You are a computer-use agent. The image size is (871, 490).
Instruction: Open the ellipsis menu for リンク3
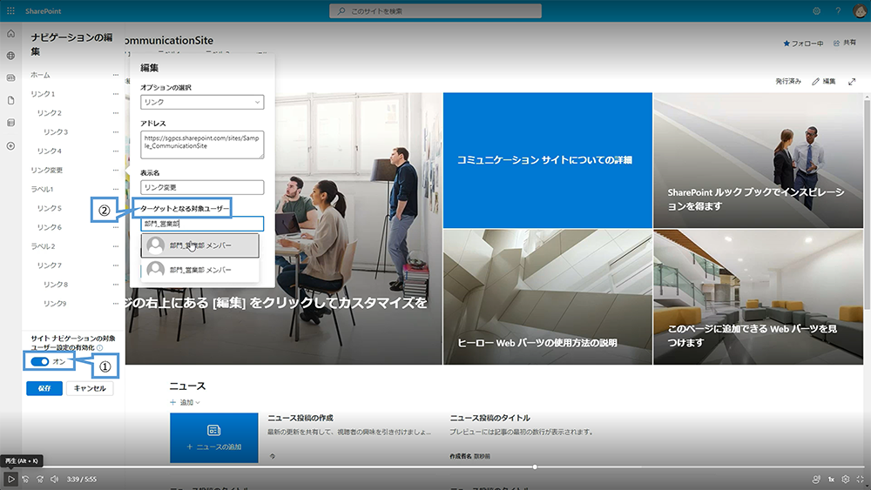(x=116, y=132)
